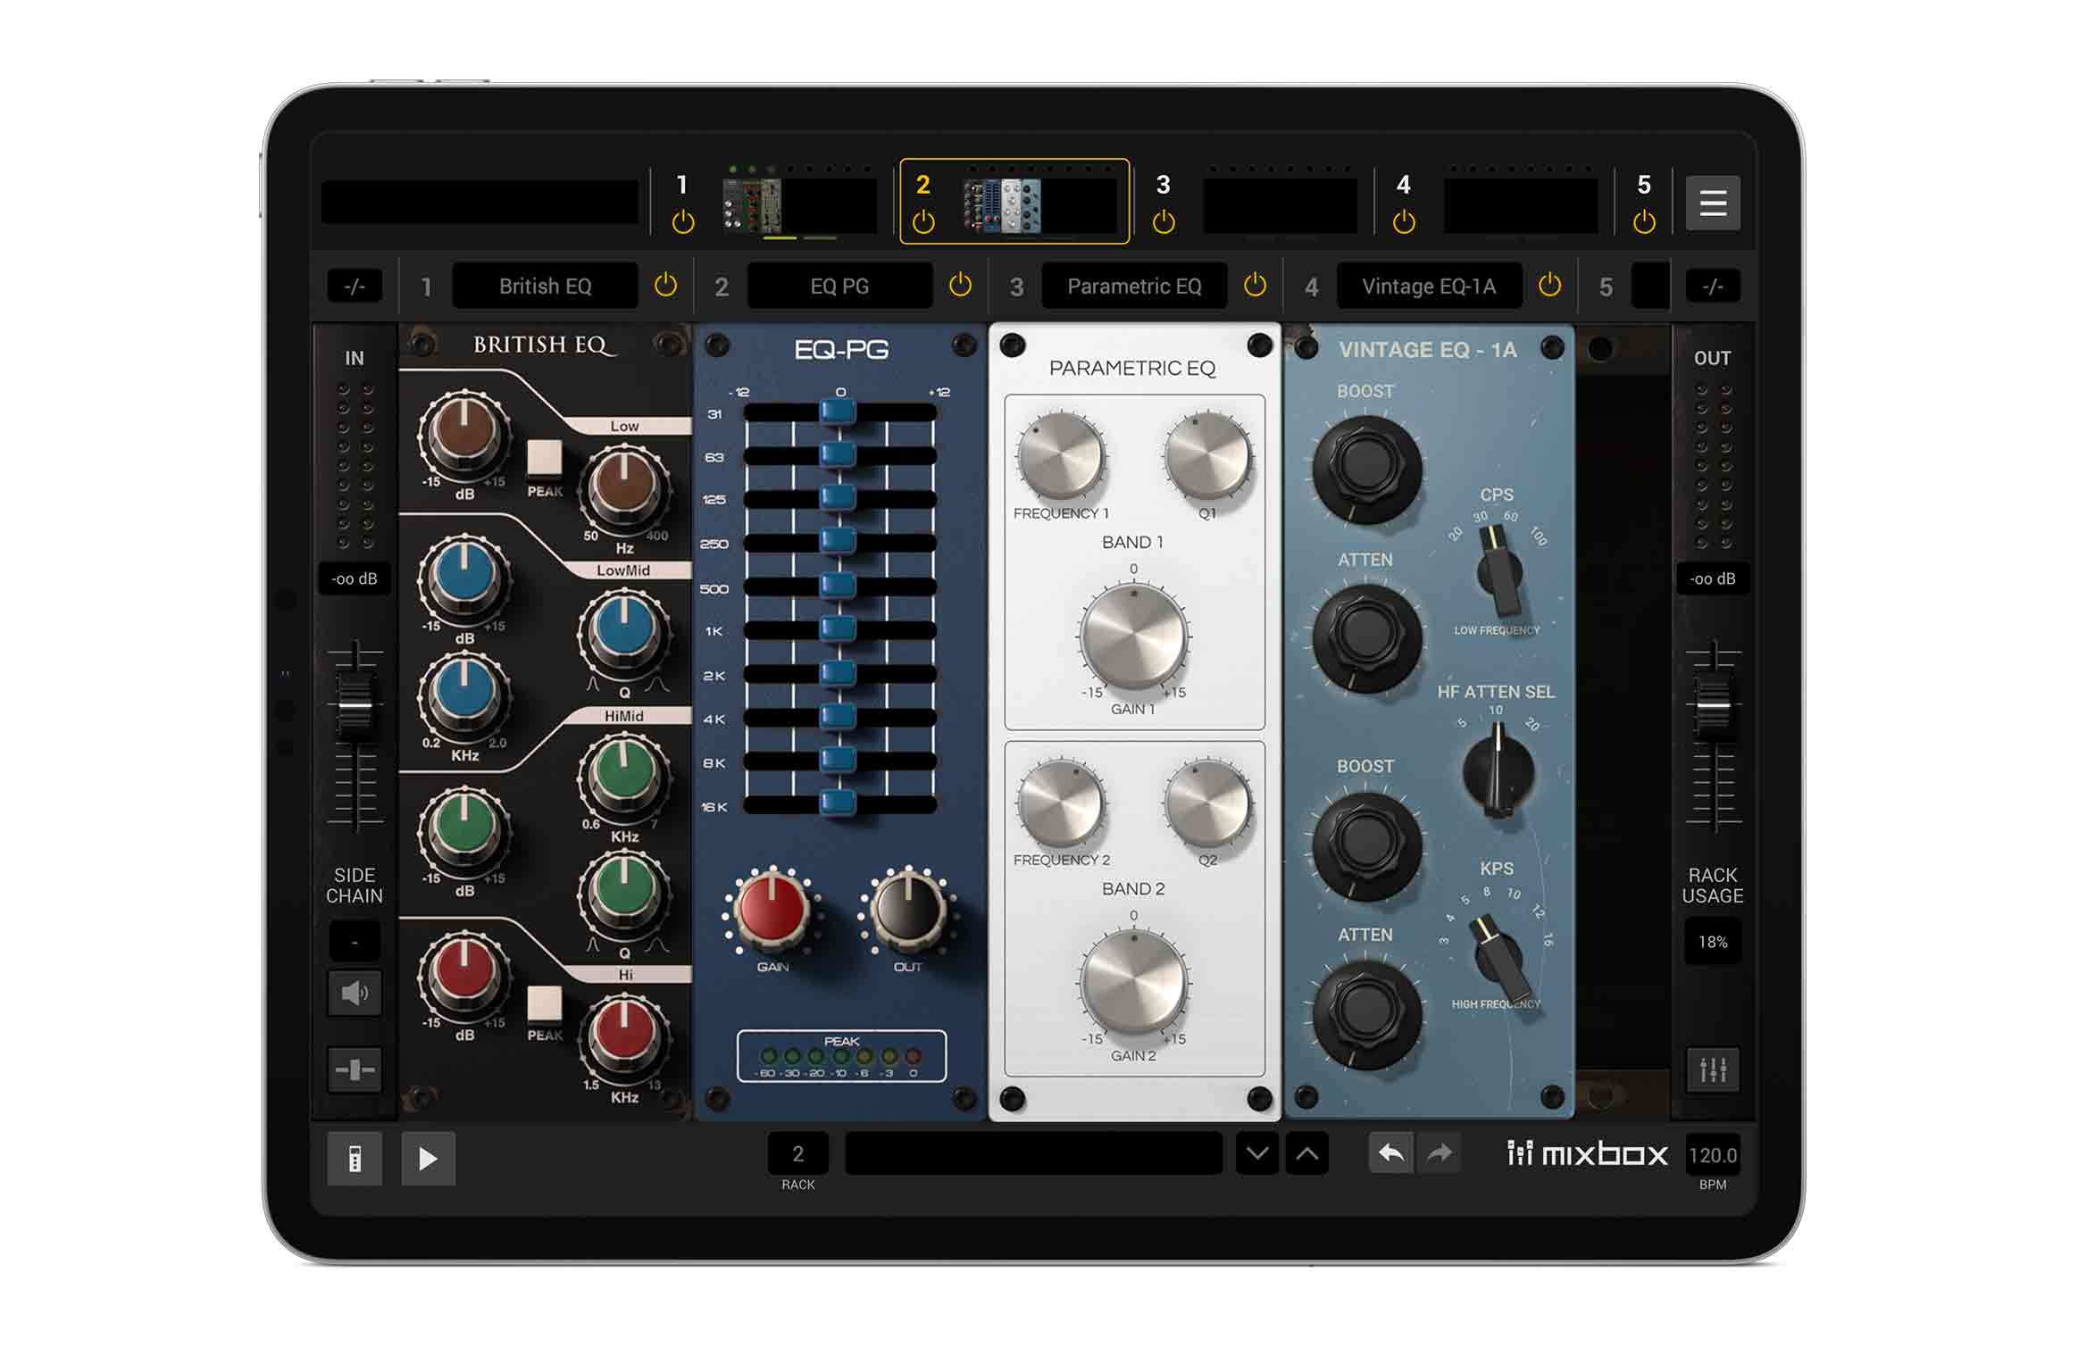Toggle power for rack 5
This screenshot has height=1348, width=2078.
1644,221
